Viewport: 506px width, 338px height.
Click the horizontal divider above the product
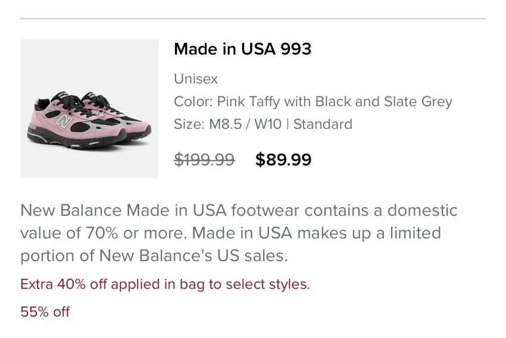pyautogui.click(x=253, y=18)
